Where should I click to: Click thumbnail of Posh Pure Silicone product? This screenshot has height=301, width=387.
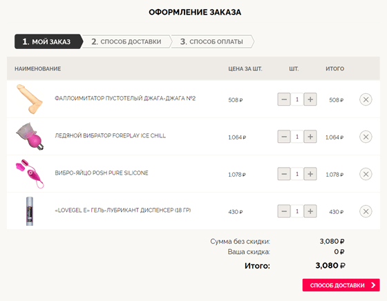click(x=30, y=174)
